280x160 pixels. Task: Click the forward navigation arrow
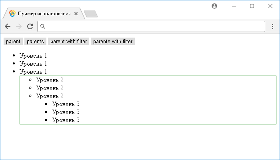pyautogui.click(x=19, y=26)
